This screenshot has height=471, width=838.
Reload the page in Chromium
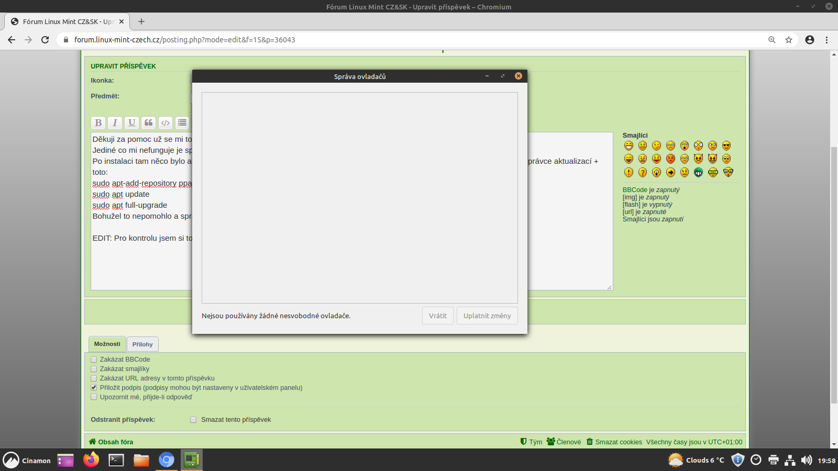(45, 40)
